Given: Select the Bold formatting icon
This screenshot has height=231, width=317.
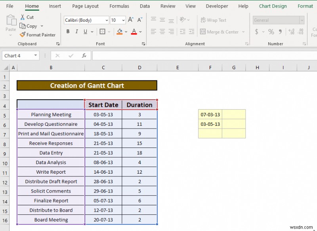Looking at the screenshot, I should click(x=68, y=31).
